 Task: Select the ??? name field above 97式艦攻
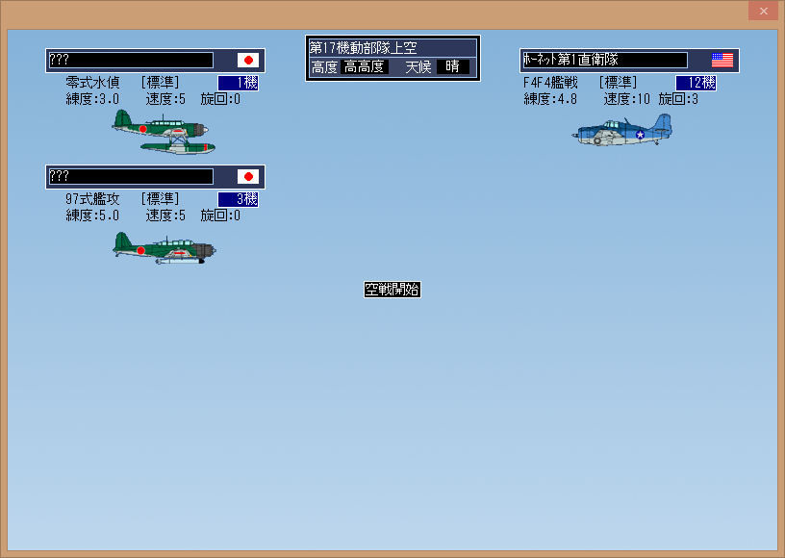click(x=131, y=177)
